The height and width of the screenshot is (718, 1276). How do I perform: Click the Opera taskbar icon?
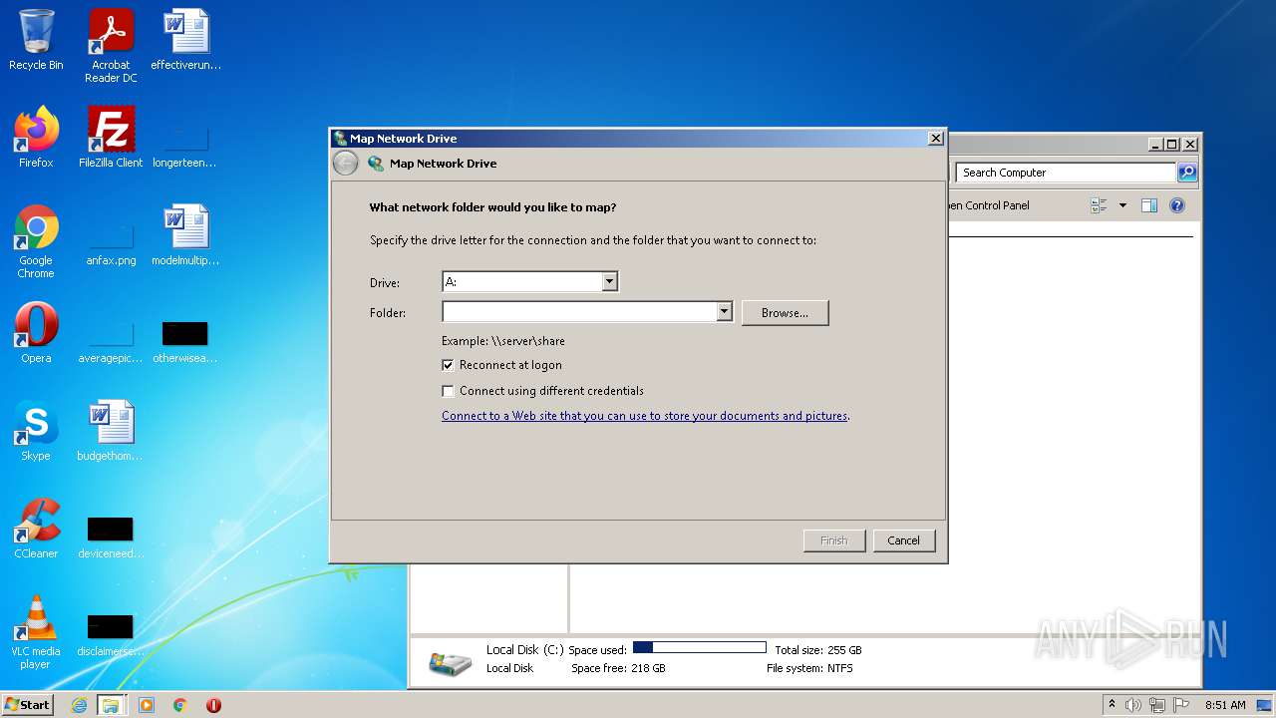(213, 705)
